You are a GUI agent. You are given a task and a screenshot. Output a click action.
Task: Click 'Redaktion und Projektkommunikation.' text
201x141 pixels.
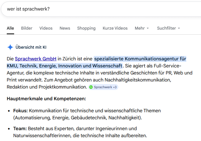(x=47, y=87)
